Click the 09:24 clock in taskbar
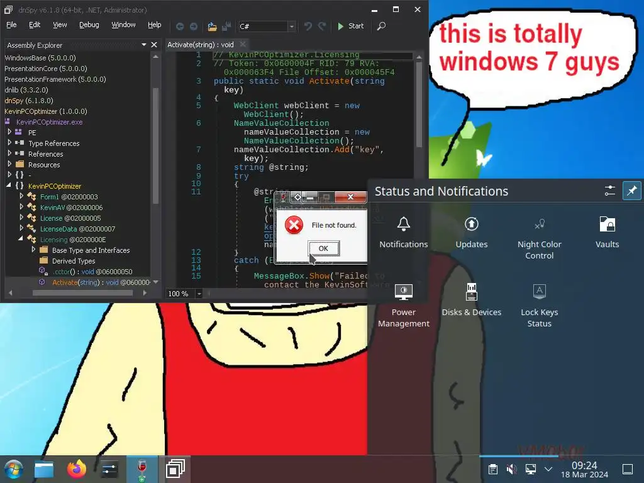This screenshot has width=644, height=483. (x=584, y=466)
